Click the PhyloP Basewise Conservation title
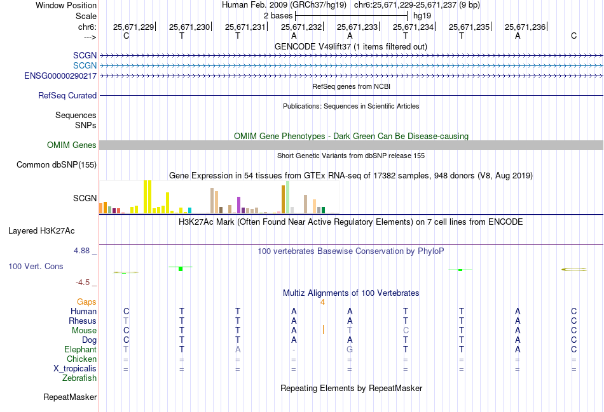604x412 pixels. coord(351,251)
